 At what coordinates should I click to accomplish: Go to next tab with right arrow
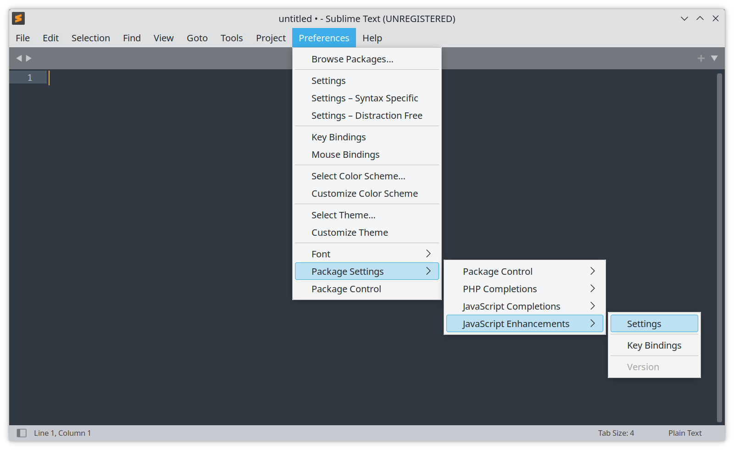[29, 58]
